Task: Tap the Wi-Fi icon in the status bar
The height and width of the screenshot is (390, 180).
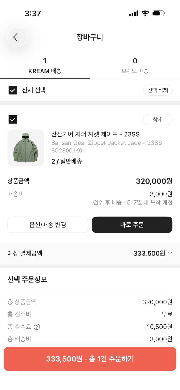Action: pyautogui.click(x=145, y=13)
